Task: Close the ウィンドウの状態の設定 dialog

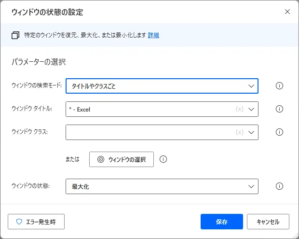Action: (x=287, y=12)
